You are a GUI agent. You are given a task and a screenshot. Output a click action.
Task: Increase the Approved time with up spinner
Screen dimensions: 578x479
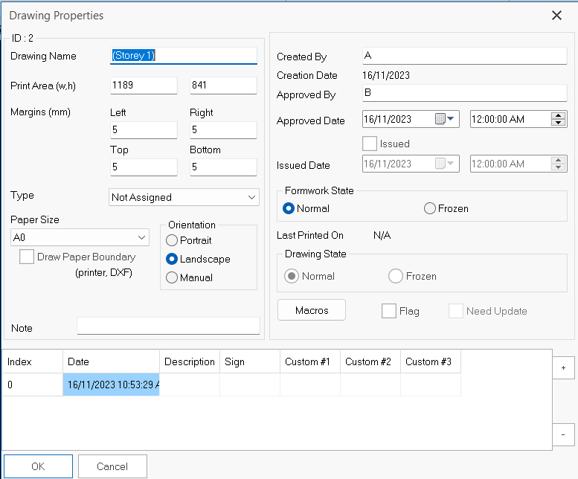coord(559,115)
